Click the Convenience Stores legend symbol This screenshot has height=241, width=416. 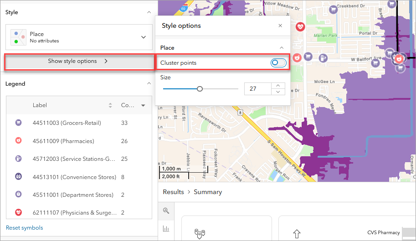[x=19, y=177]
